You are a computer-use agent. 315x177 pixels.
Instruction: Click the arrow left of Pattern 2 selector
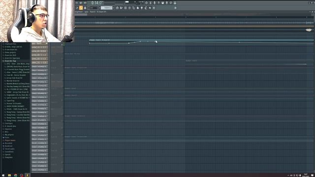[99, 8]
